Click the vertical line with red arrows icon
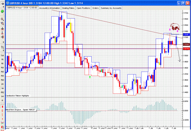The width and height of the screenshot is (191, 131). click(x=2, y=33)
